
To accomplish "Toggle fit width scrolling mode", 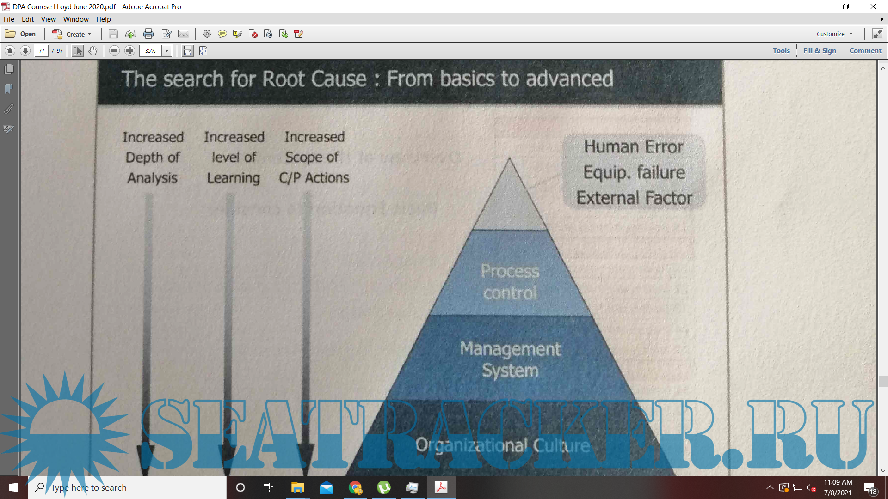I will click(187, 51).
